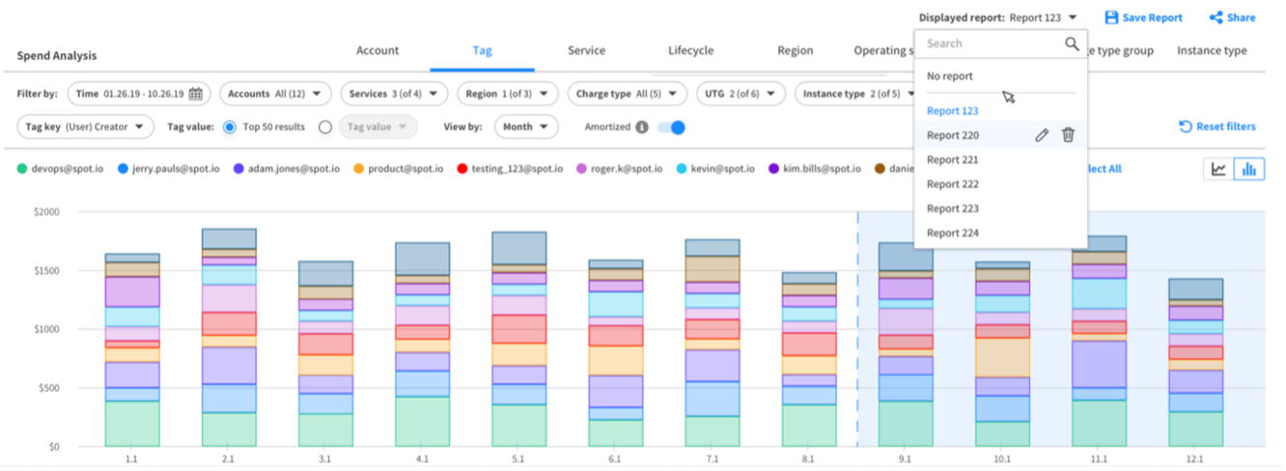Switch to bar chart view icon
This screenshot has width=1286, height=471.
[1248, 170]
